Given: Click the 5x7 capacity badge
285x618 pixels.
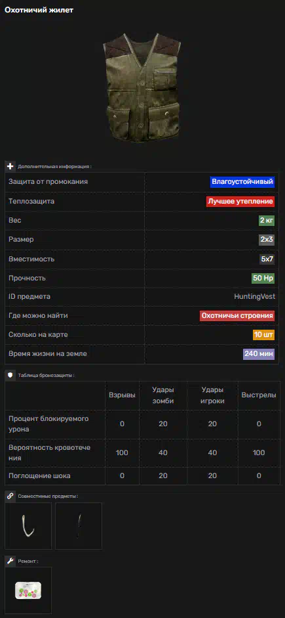Looking at the screenshot, I should point(267,259).
